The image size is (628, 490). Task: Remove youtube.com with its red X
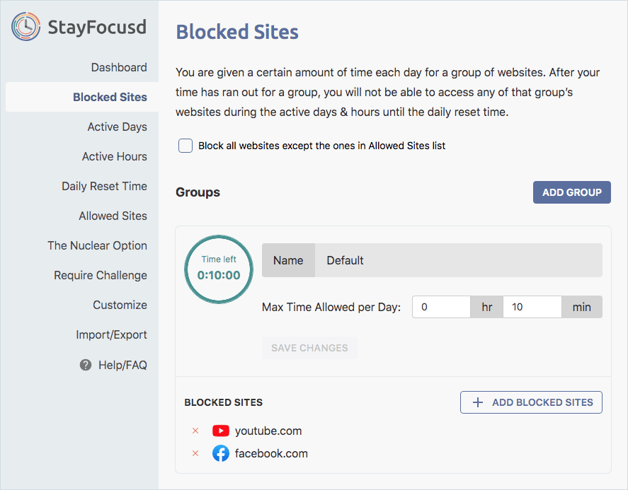195,431
